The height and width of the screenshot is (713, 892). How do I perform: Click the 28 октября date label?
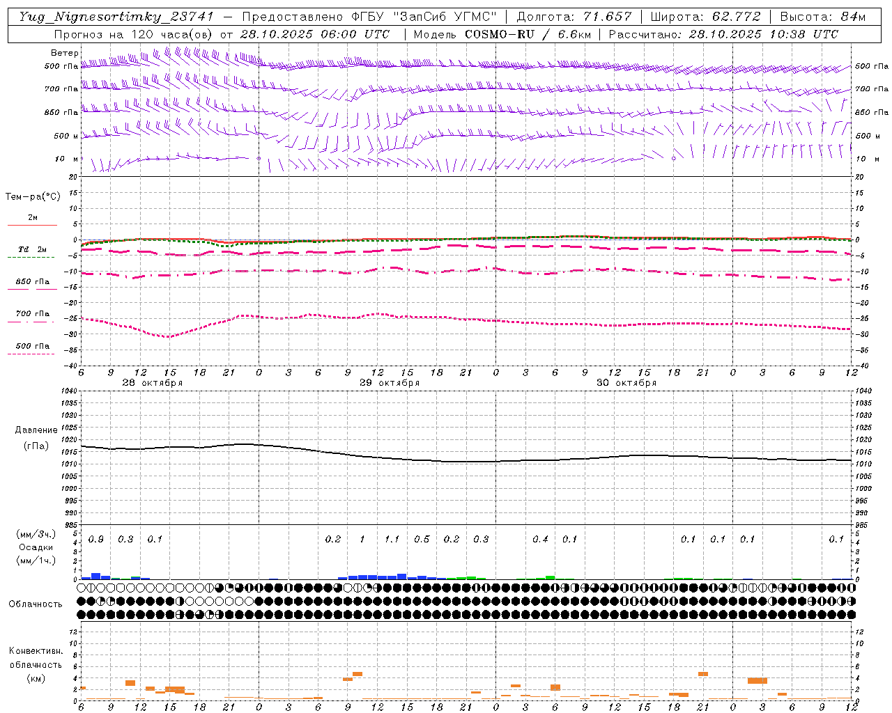pyautogui.click(x=153, y=383)
